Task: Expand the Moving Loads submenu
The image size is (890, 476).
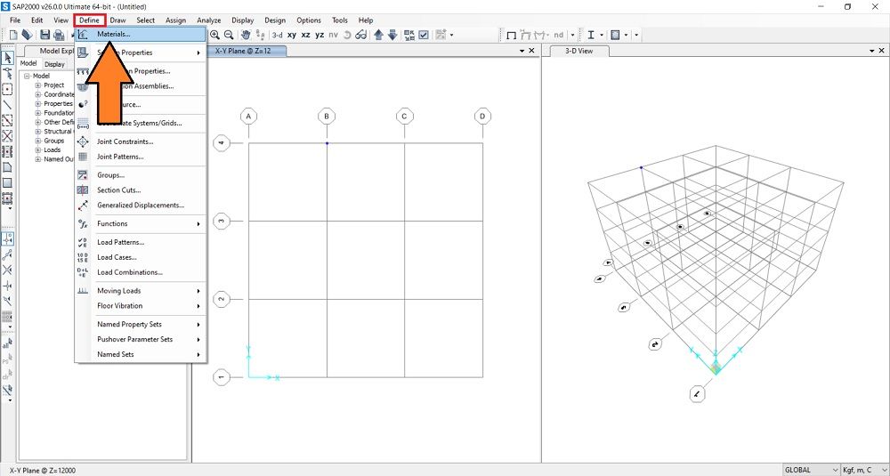Action: click(x=198, y=291)
